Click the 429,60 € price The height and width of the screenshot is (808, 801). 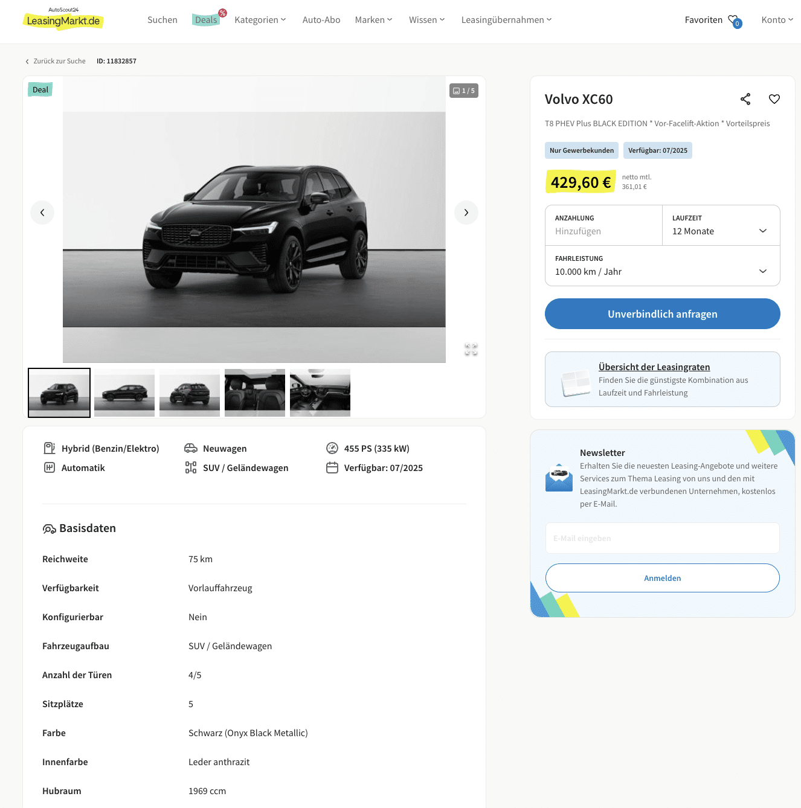[x=581, y=182]
